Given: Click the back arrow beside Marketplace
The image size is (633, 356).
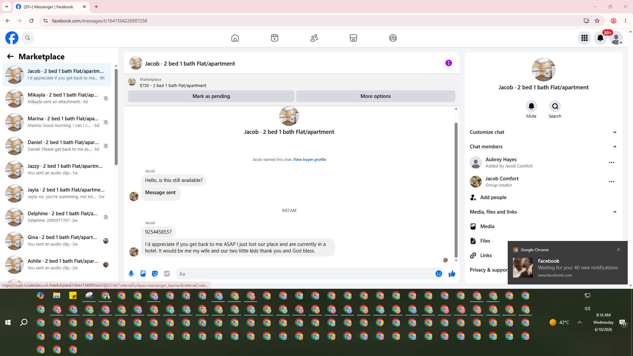Looking at the screenshot, I should pyautogui.click(x=10, y=56).
